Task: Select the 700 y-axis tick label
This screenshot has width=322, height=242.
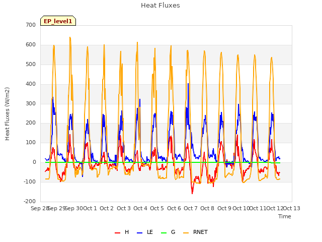Action: click(31, 25)
